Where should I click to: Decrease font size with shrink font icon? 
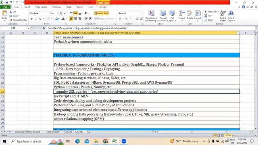[65, 13]
